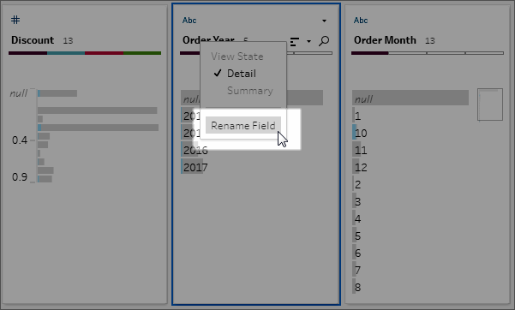This screenshot has width=515, height=310.
Task: Click the Discount field name
Action: pos(33,40)
